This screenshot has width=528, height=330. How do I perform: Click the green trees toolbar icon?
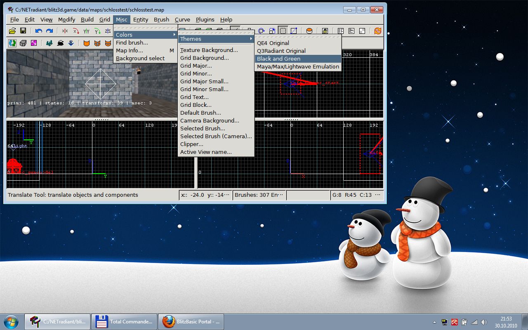pos(49,43)
